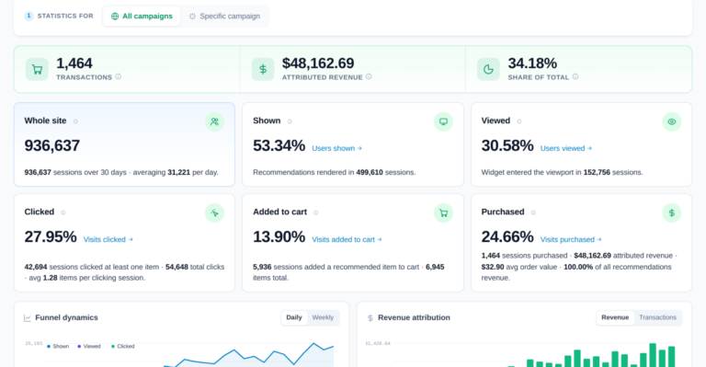706x367 pixels.
Task: Click the globe icon in All campaigns
Action: click(115, 17)
